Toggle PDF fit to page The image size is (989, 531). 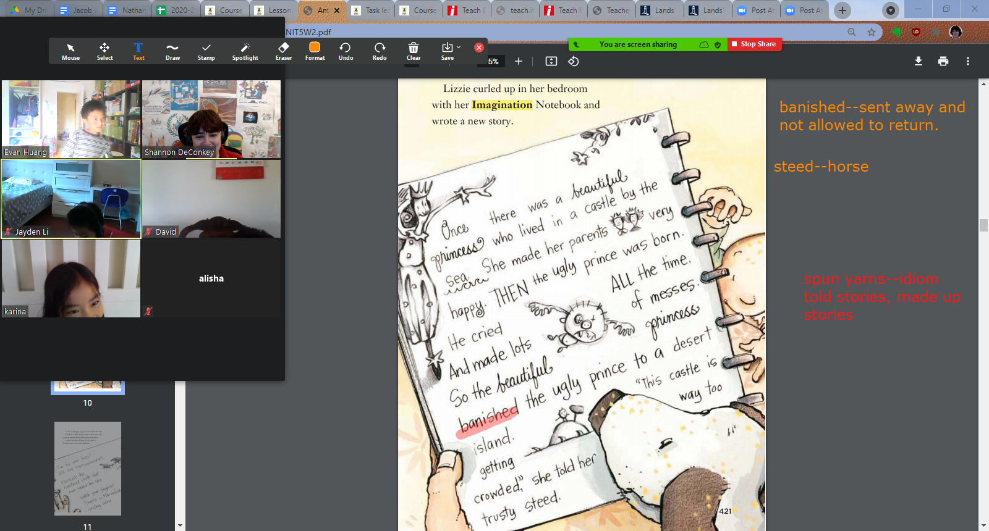(x=551, y=61)
